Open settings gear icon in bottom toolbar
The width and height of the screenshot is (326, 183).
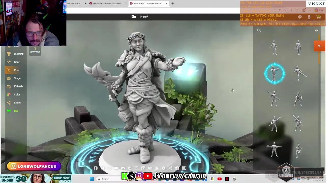(164, 168)
